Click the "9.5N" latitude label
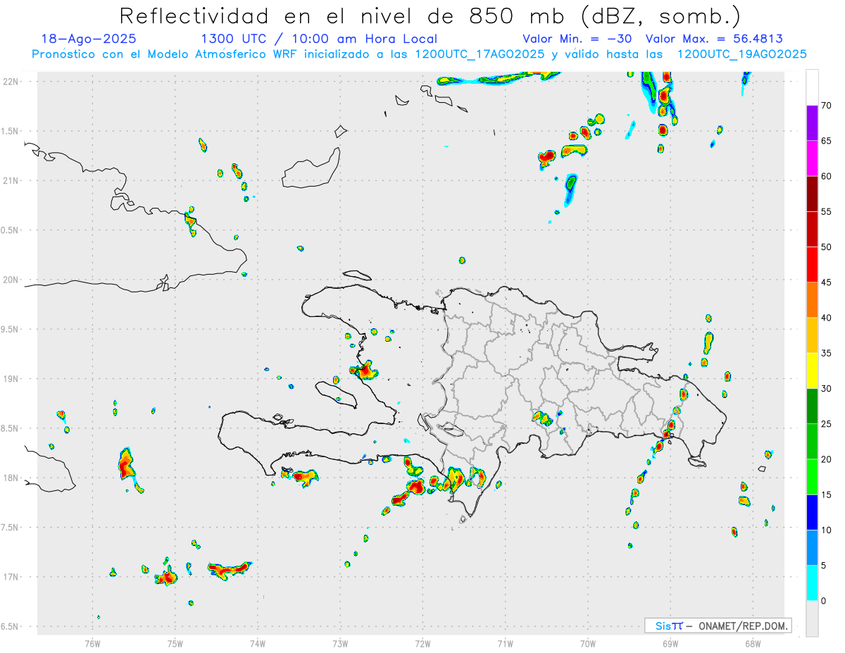 11,329
